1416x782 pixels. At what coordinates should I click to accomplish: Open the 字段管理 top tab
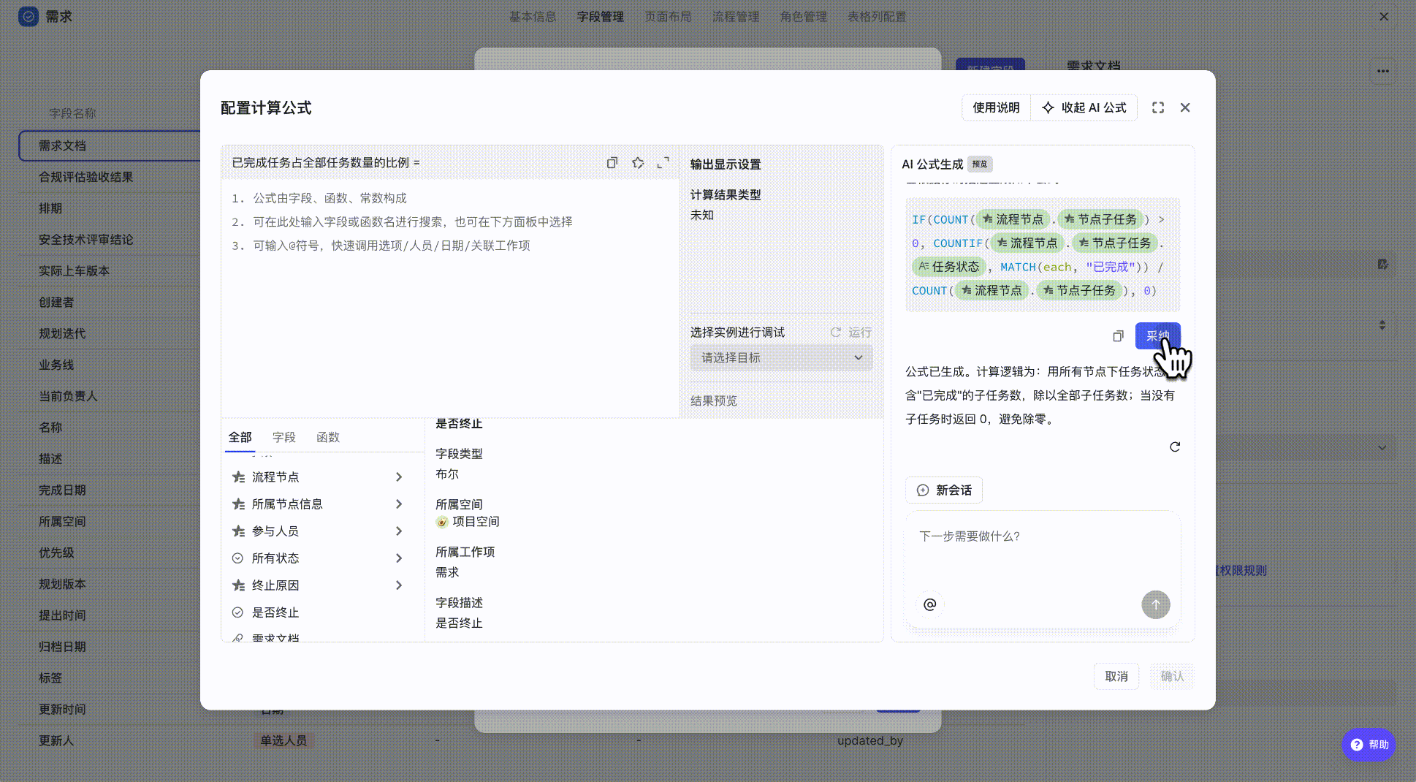click(601, 16)
